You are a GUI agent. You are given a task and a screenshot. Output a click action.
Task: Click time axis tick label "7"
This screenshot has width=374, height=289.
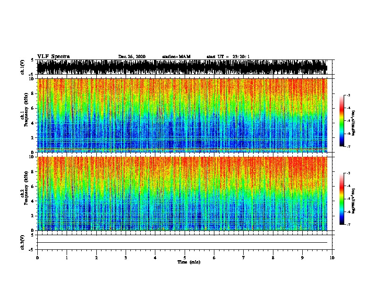(x=244, y=258)
